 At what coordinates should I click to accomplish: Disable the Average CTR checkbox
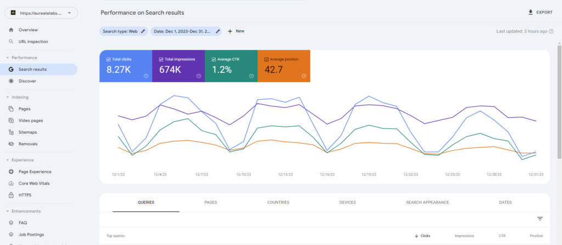tap(213, 59)
